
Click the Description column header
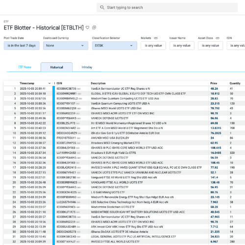pyautogui.click(x=98, y=83)
